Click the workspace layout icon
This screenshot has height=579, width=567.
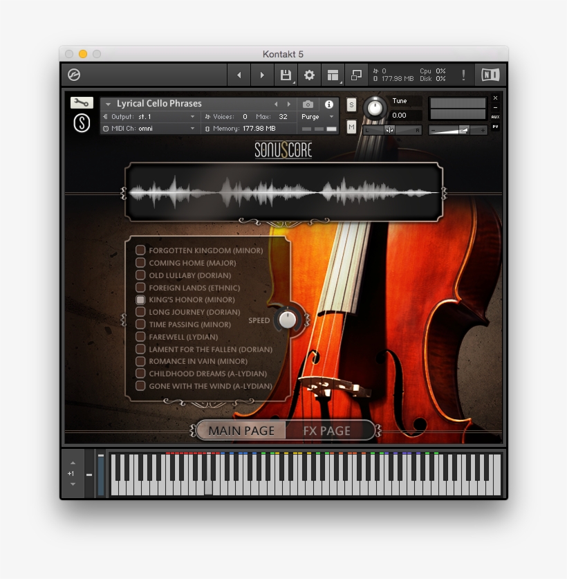[x=333, y=75]
